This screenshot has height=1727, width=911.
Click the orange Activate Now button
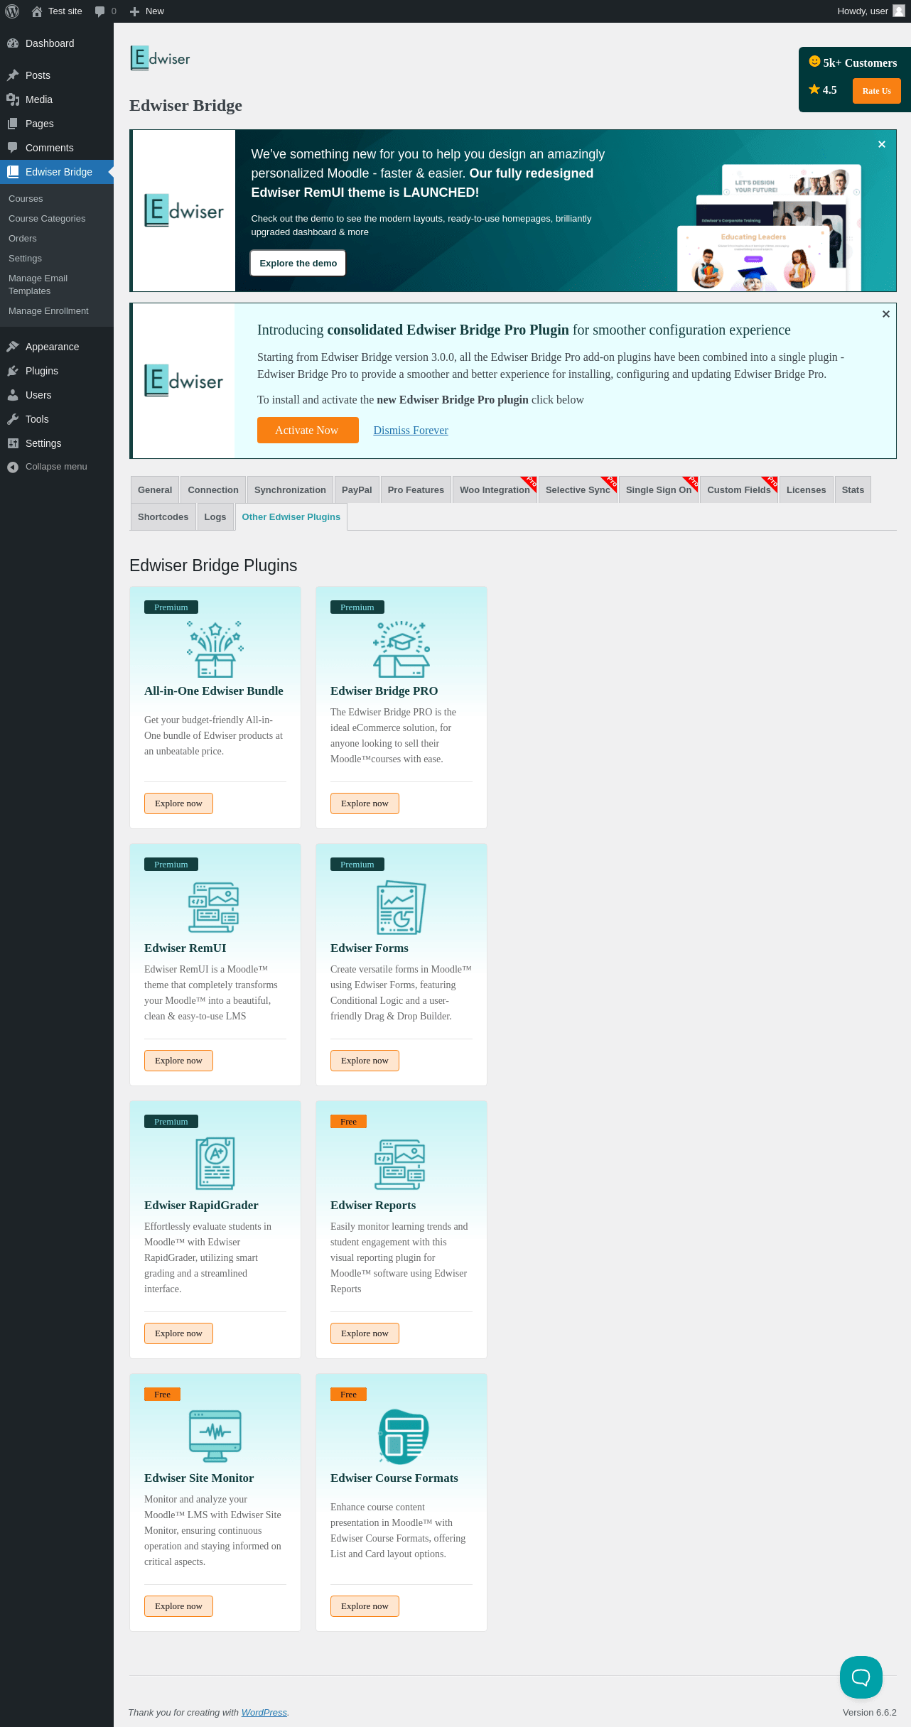308,430
